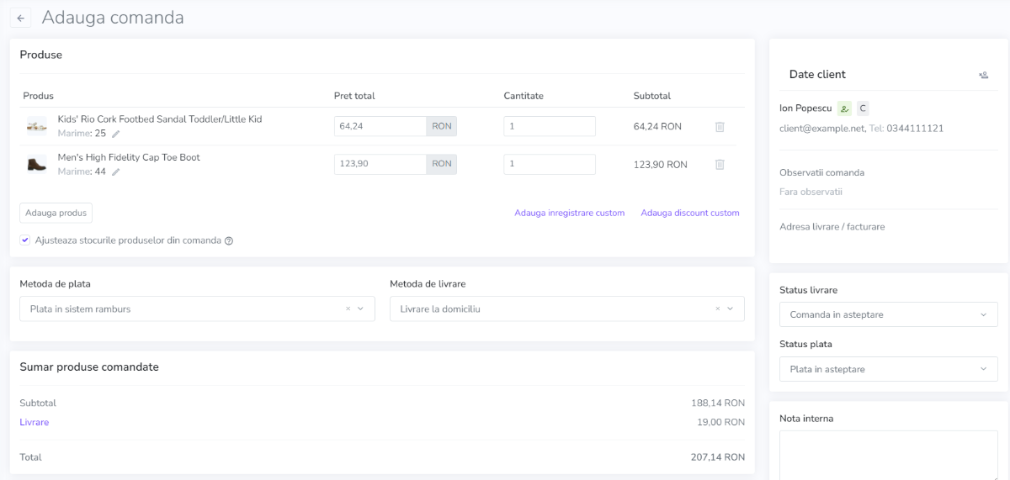
Task: Open the change client icon in Date client
Action: tap(983, 75)
